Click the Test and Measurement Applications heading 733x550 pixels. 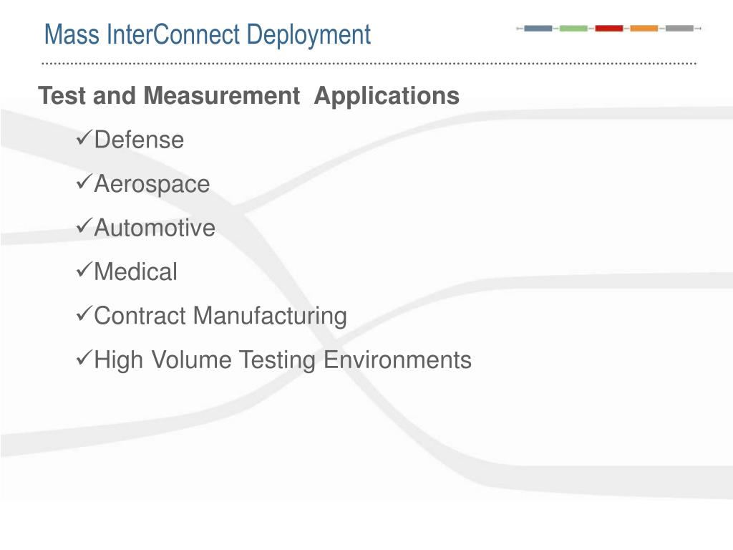tap(248, 97)
